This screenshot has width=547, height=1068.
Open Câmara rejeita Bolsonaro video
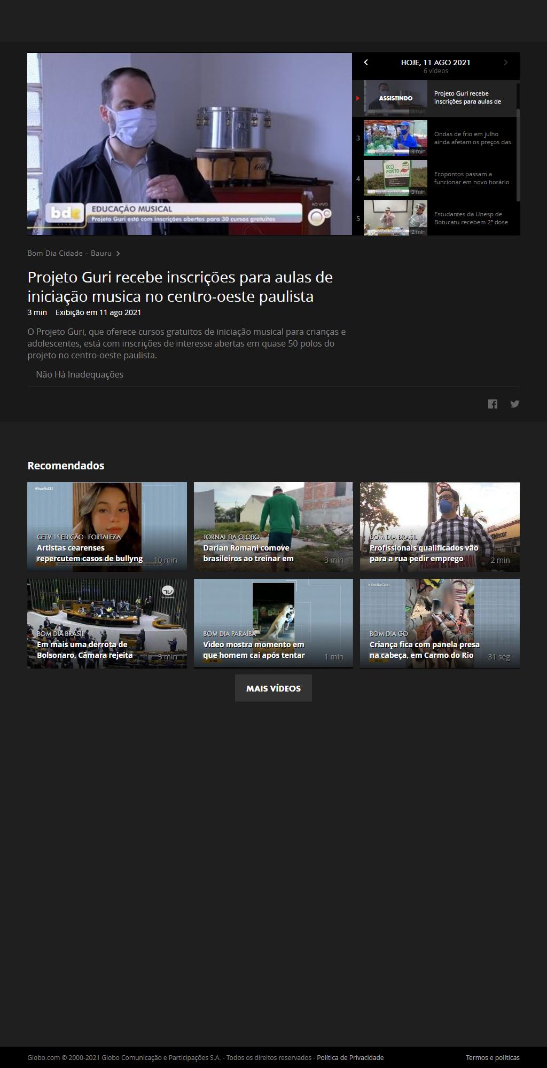(107, 623)
